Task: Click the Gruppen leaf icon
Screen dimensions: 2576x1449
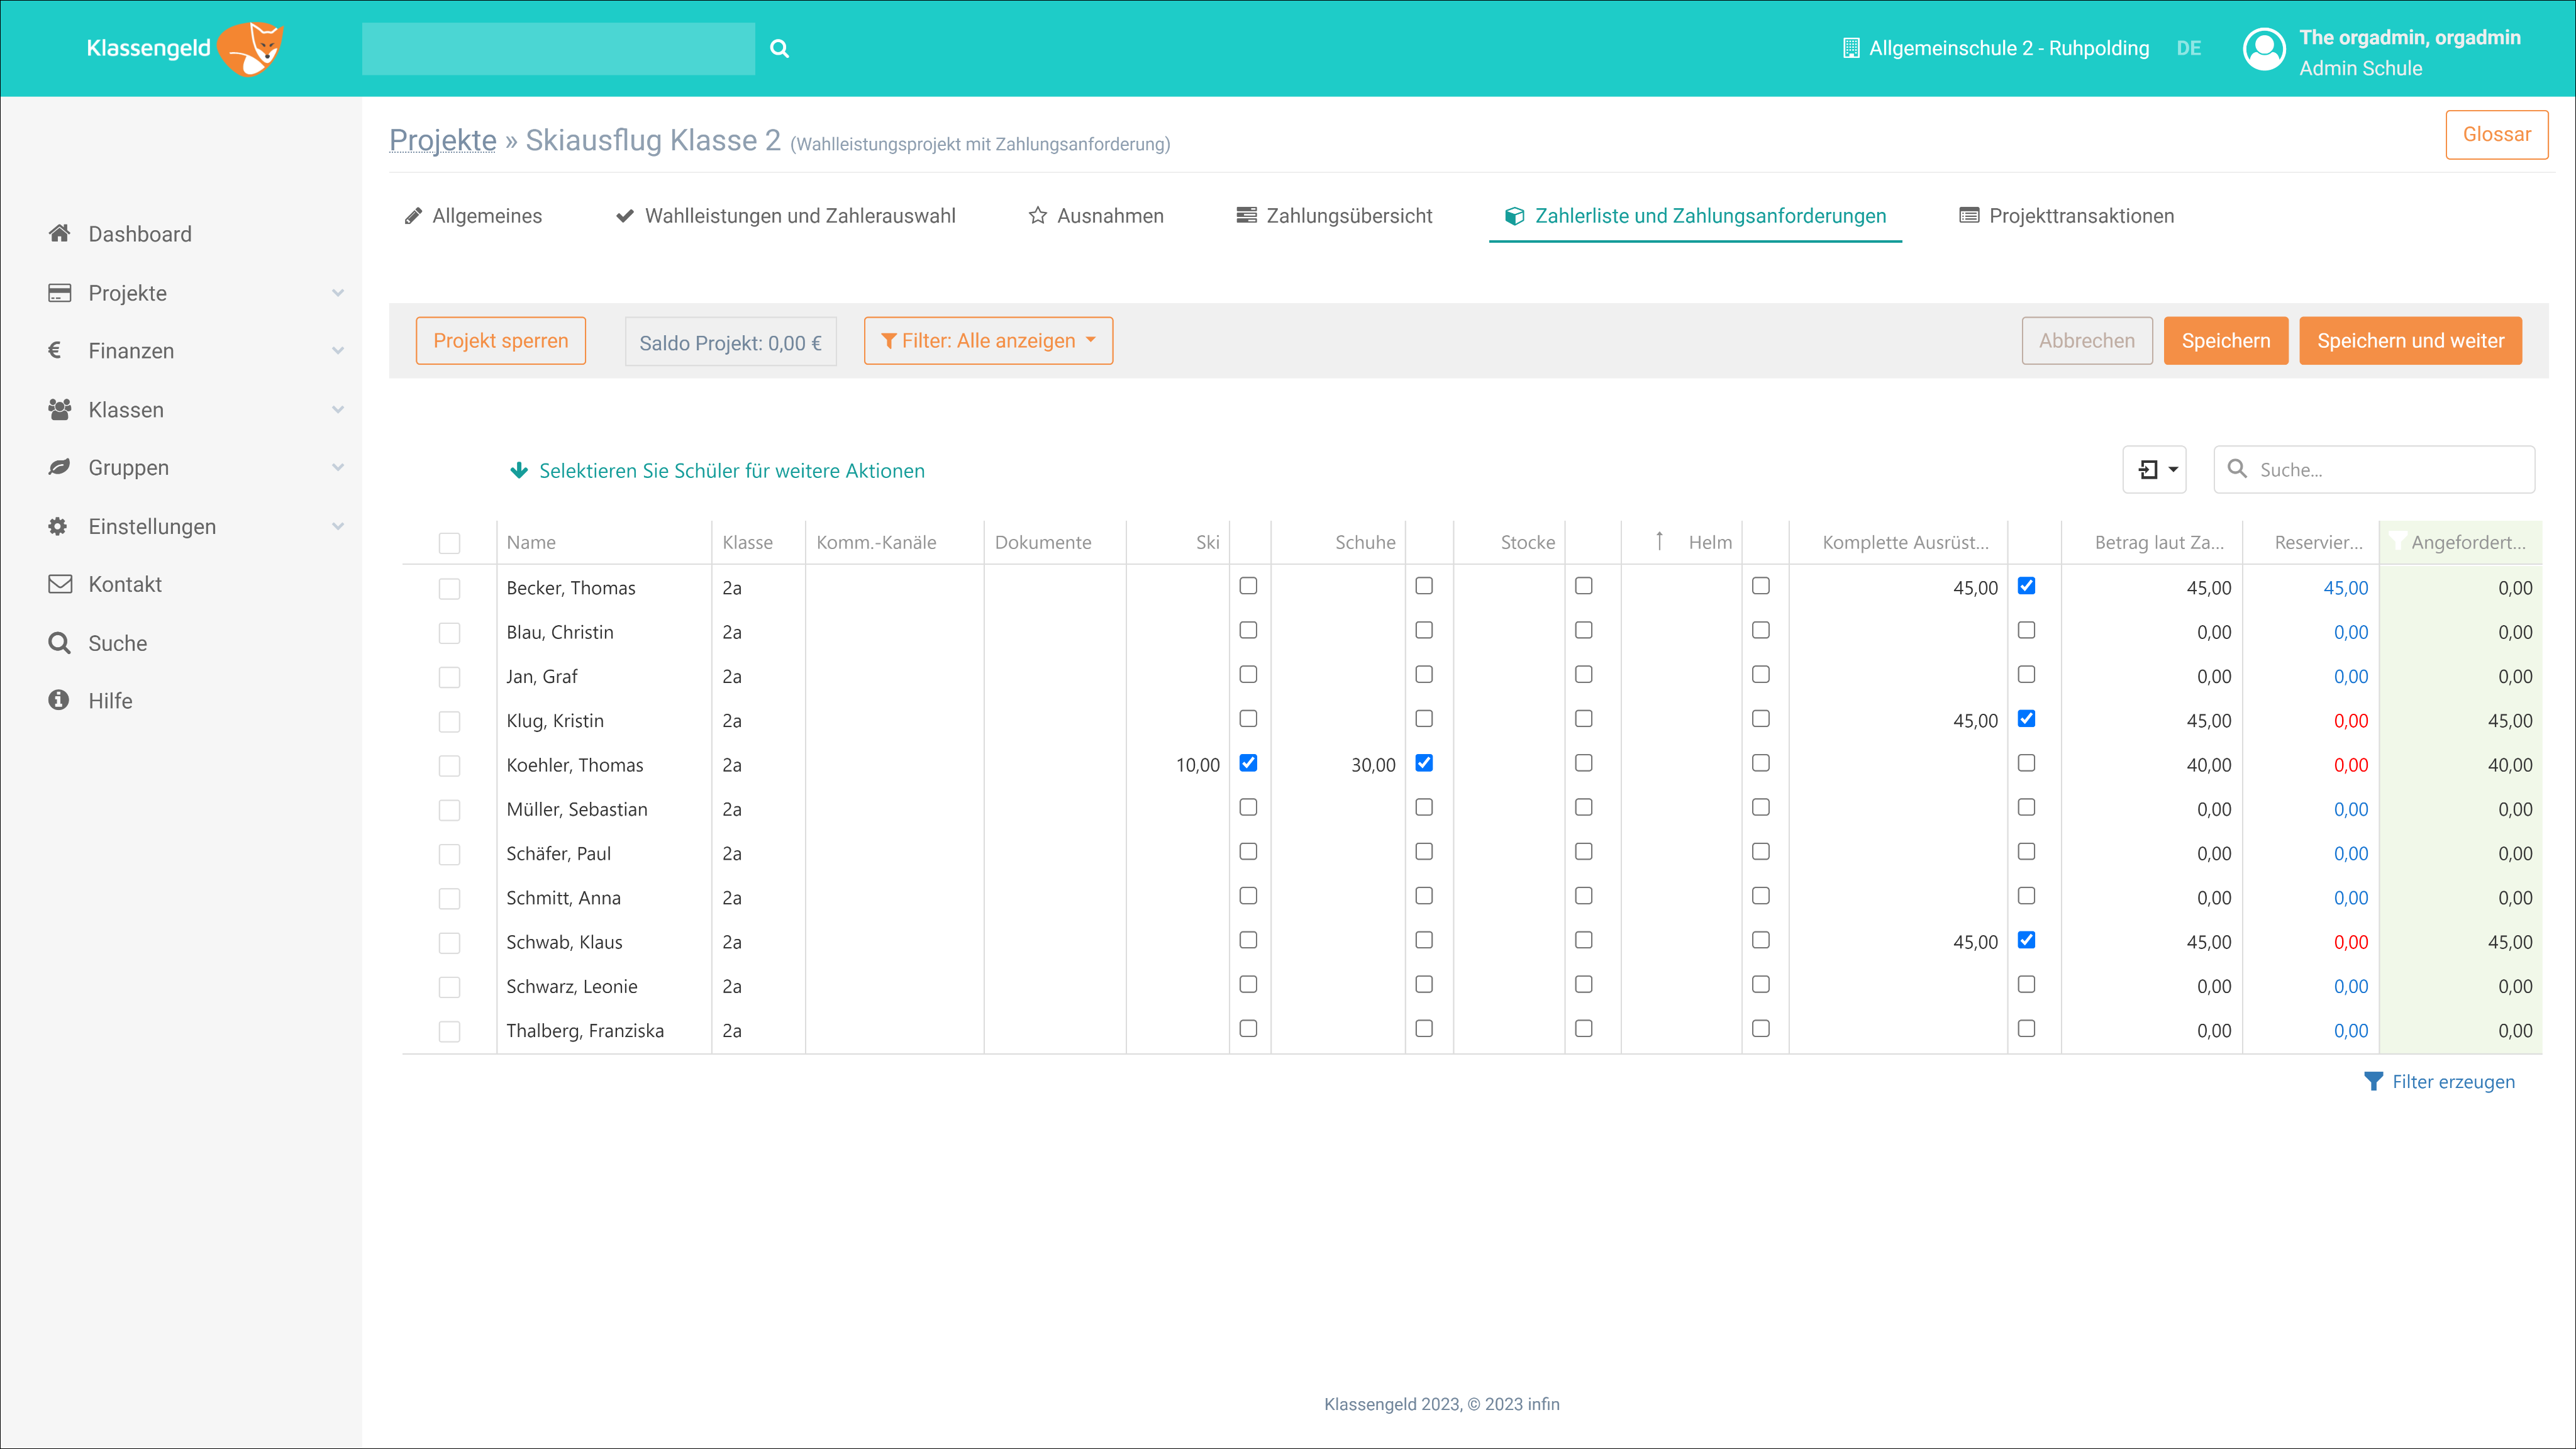Action: (60, 467)
